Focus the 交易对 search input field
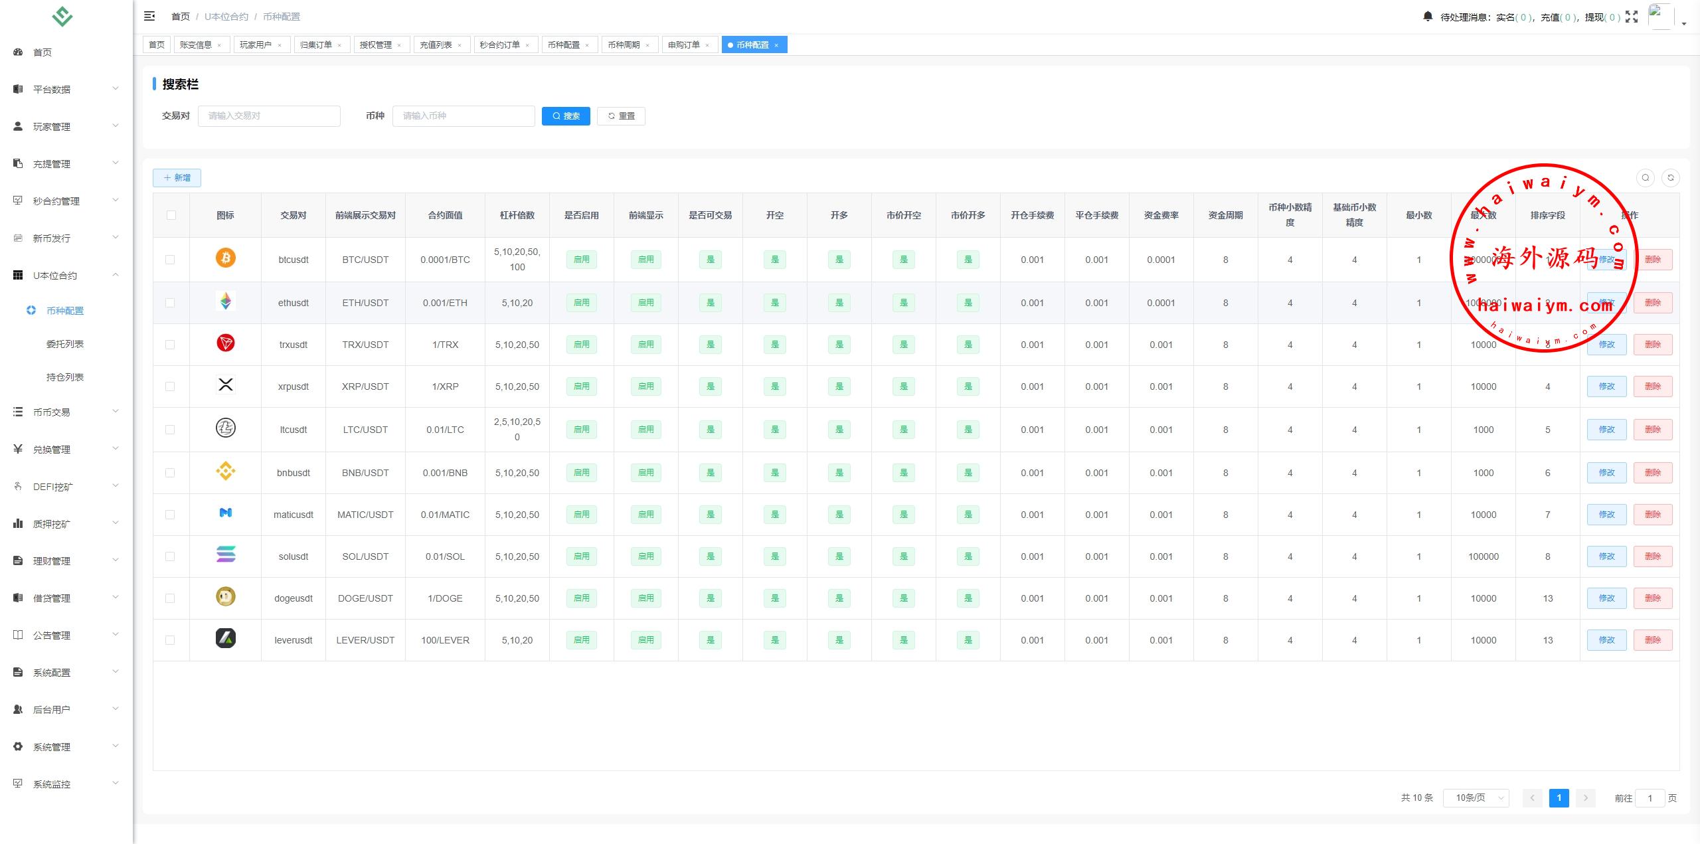 click(269, 116)
